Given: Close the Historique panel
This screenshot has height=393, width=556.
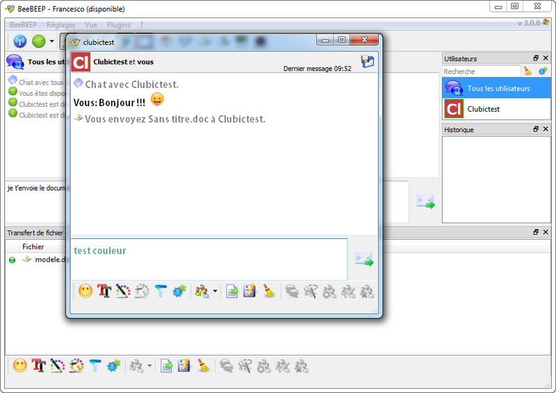Looking at the screenshot, I should pos(546,129).
